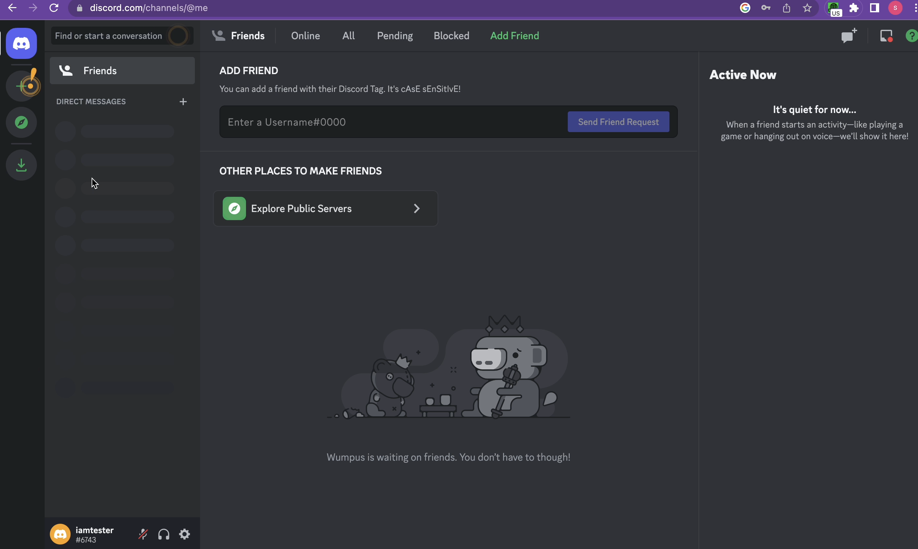This screenshot has height=549, width=918.
Task: Click the browser address bar URL
Action: tap(149, 8)
